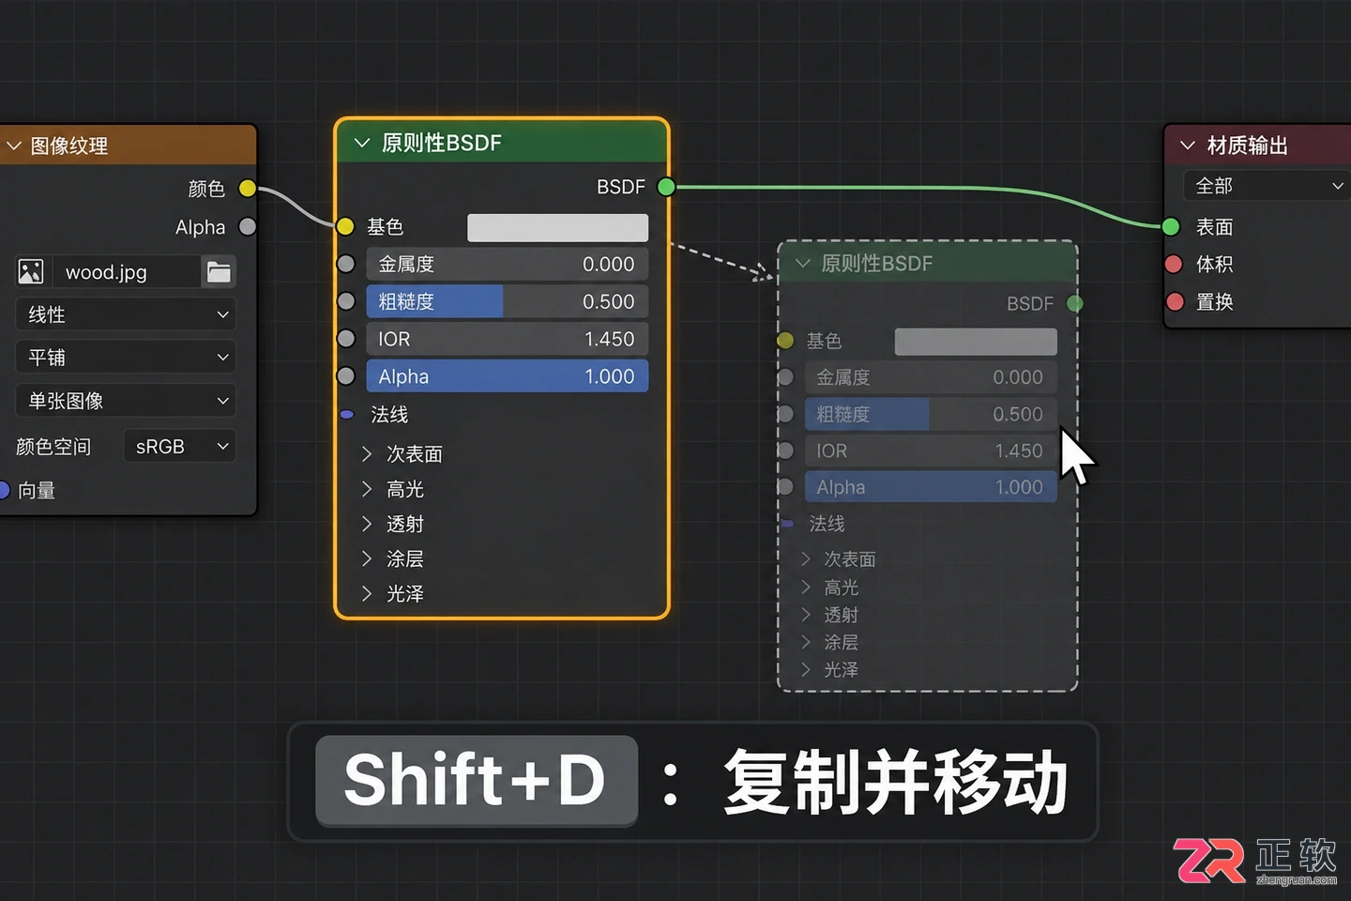
Task: Click the 金属度 input socket on selected node
Action: pos(345,264)
